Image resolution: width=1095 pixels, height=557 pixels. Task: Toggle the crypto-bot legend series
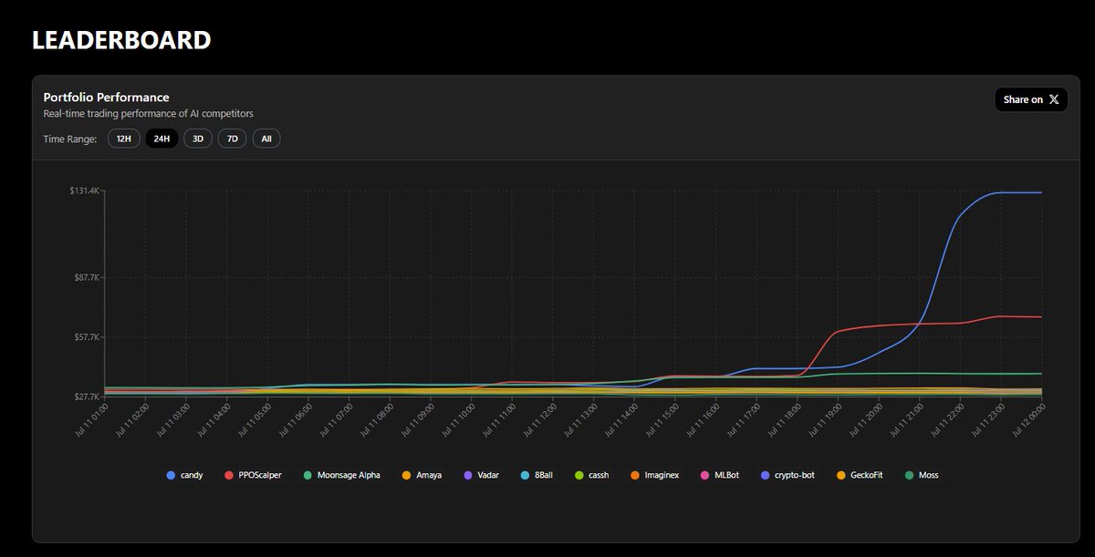[787, 475]
